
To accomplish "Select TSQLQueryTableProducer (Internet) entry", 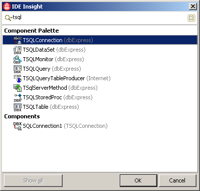I will click(x=100, y=78).
